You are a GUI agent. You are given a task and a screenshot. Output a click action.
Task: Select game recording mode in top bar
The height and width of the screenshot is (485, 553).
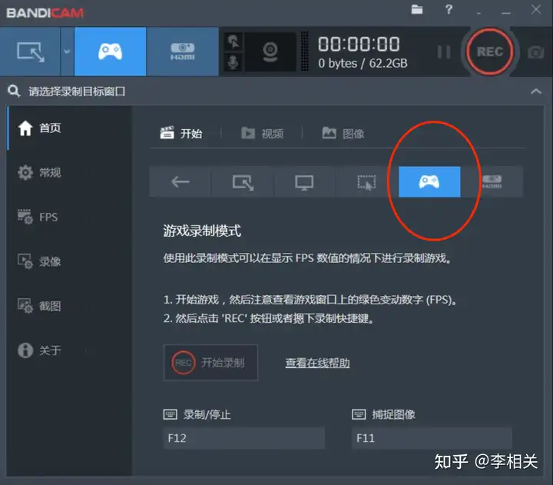pos(110,51)
